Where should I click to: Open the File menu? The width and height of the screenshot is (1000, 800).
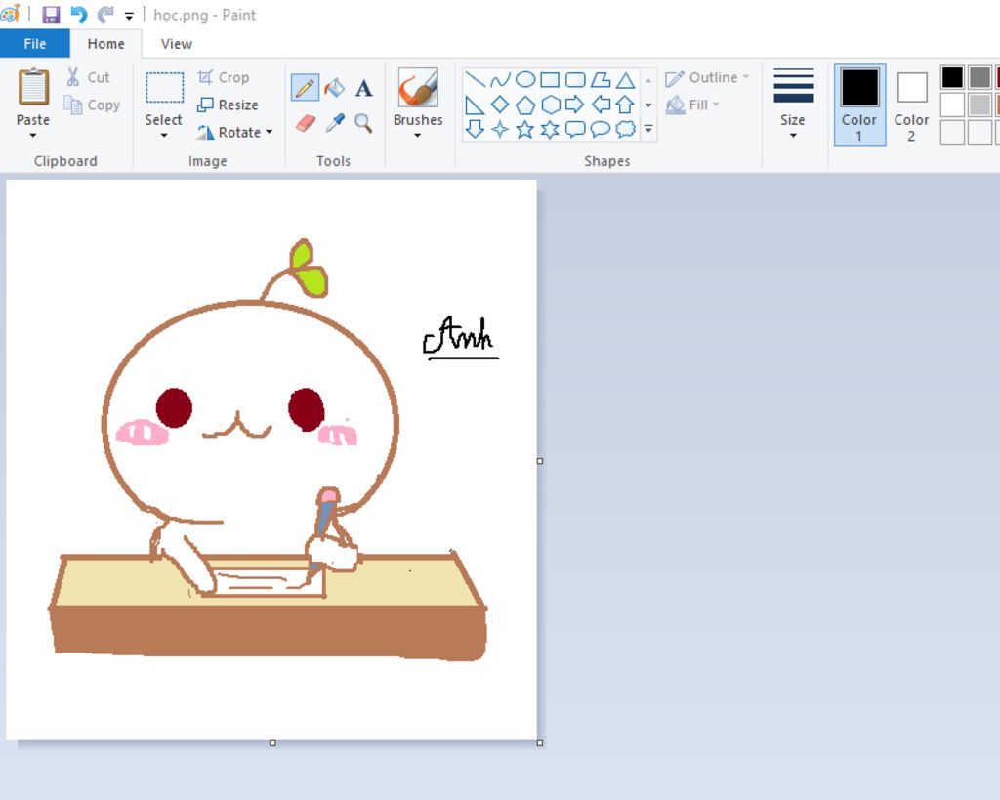[x=35, y=43]
